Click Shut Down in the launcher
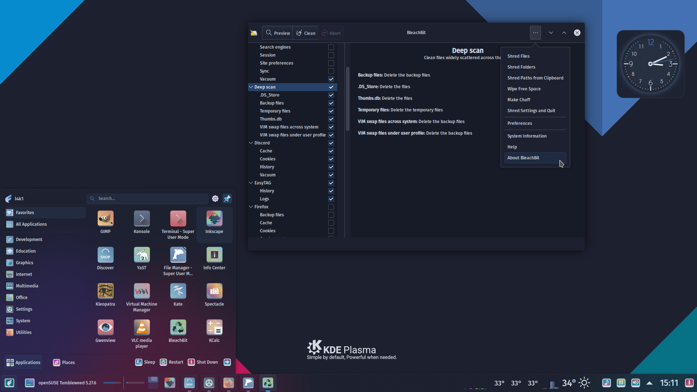 [203, 362]
